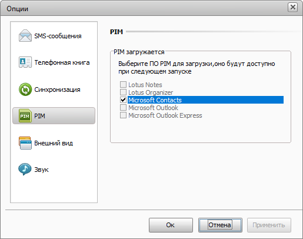
Task: Click the Отмена button
Action: click(x=220, y=225)
